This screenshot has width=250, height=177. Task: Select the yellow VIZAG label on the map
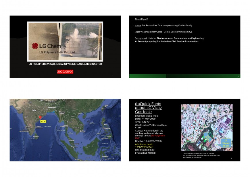pos(43,121)
